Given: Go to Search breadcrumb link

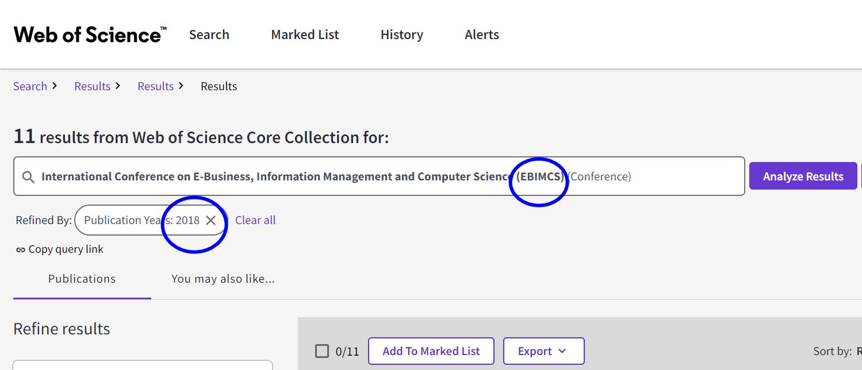Looking at the screenshot, I should (30, 86).
